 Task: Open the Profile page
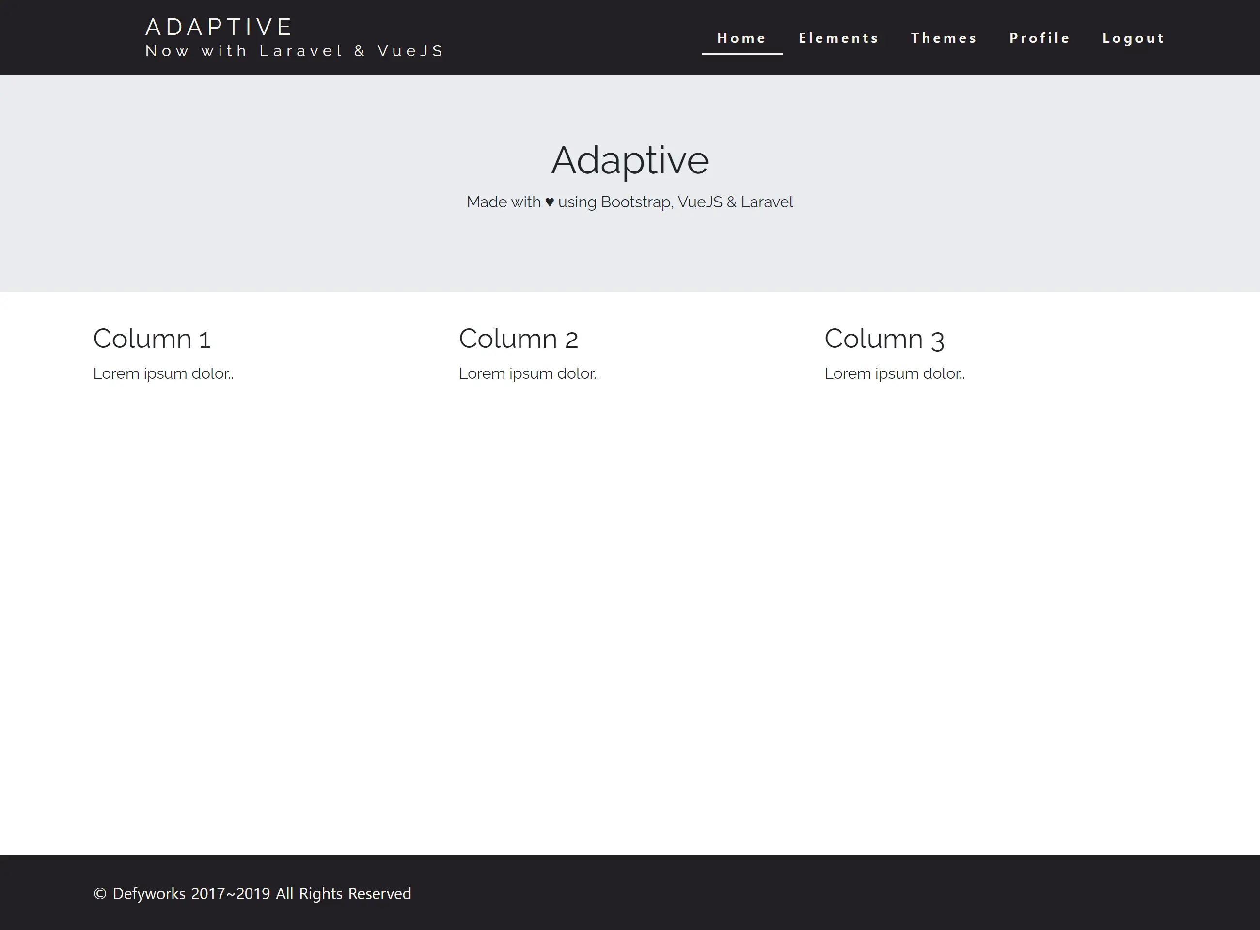(1039, 38)
